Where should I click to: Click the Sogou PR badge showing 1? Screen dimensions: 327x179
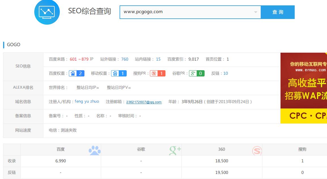158,73
